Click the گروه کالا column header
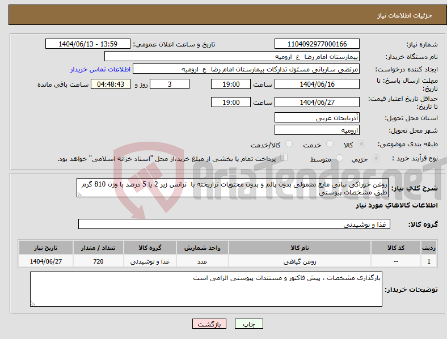The image size is (447, 339). [150, 248]
